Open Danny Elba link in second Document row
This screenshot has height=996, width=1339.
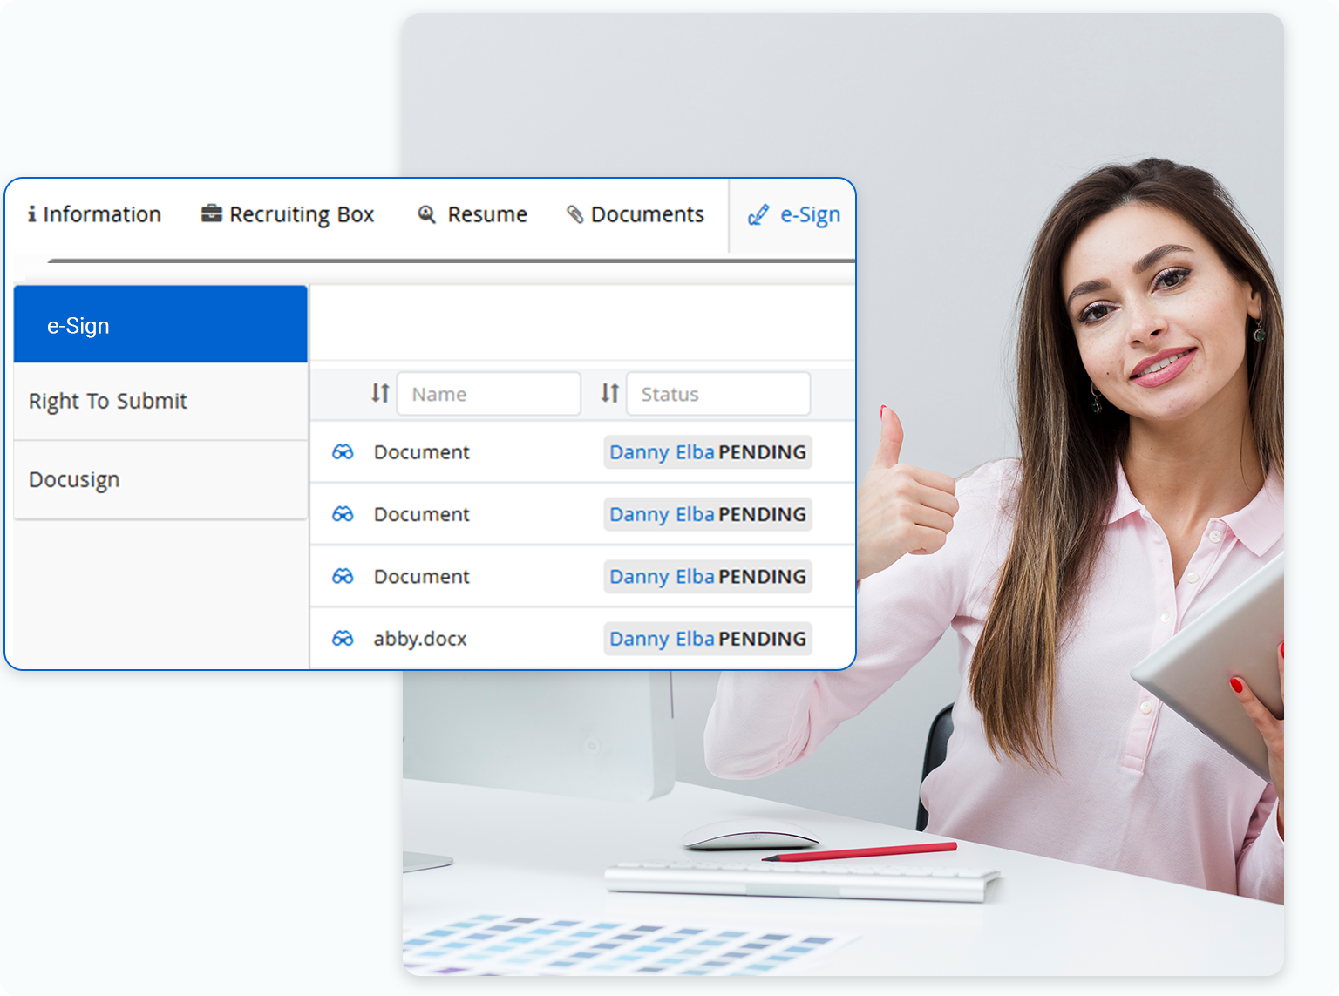click(x=662, y=514)
